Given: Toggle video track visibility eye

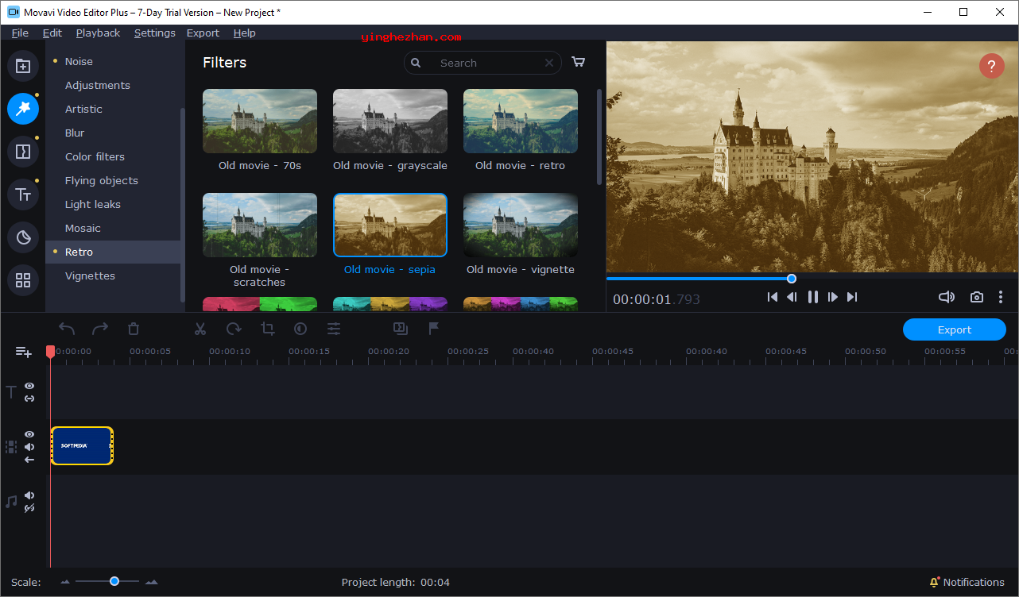Looking at the screenshot, I should click(x=29, y=434).
